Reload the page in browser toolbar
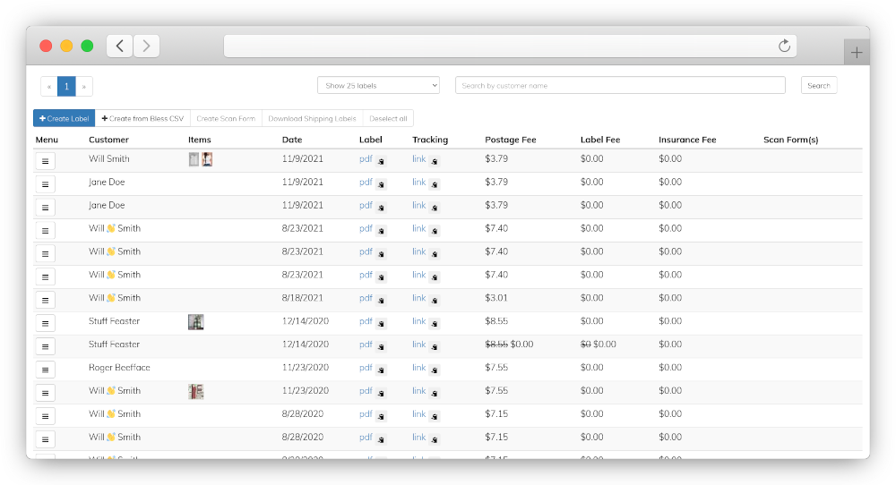896x485 pixels. 784,46
